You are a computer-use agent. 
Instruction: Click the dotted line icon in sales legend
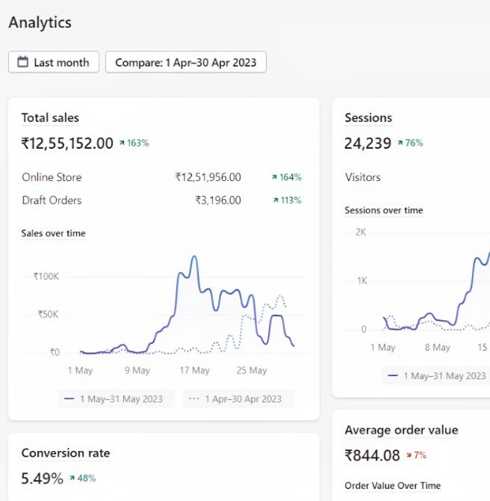point(194,399)
